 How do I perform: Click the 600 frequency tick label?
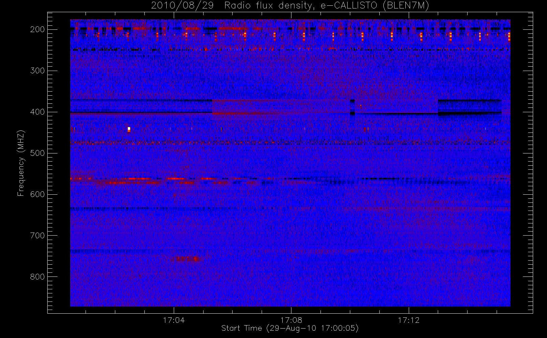(38, 194)
